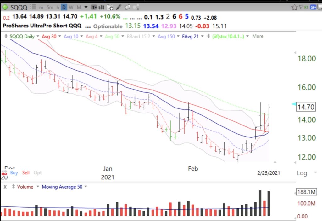Switch to 5m time frame
Screen dimensions: 322x221
[x=50, y=7]
